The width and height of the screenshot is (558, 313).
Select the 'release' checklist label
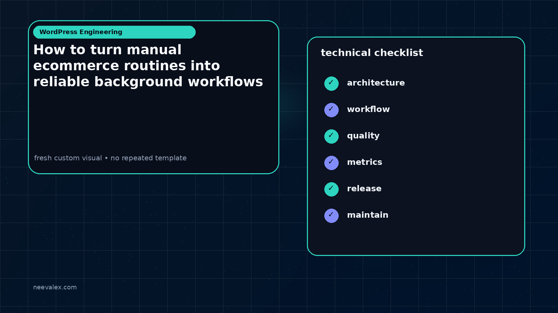[364, 188]
